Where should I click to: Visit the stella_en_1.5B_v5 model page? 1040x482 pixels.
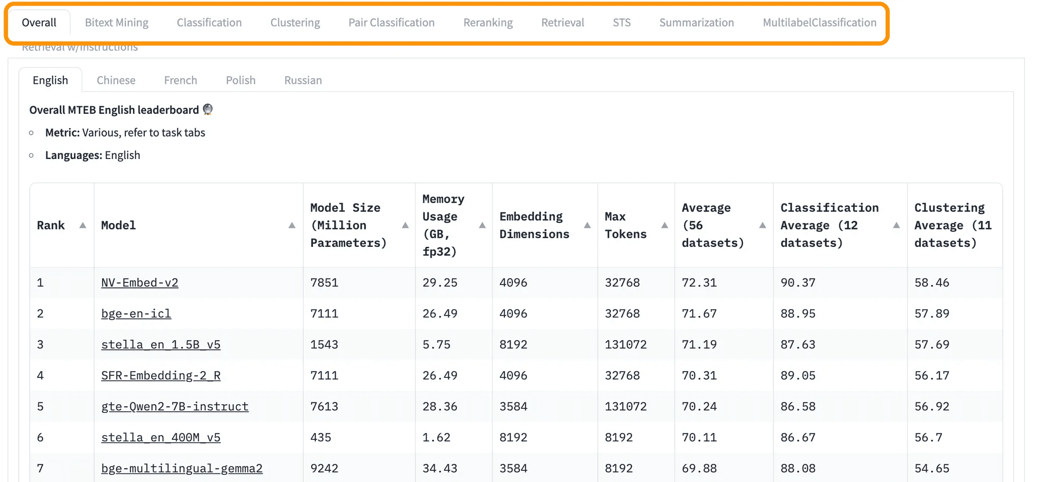pos(160,345)
